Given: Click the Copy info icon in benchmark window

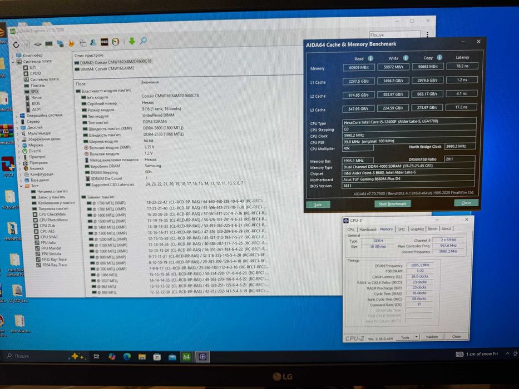Looking at the screenshot, I should (x=439, y=57).
